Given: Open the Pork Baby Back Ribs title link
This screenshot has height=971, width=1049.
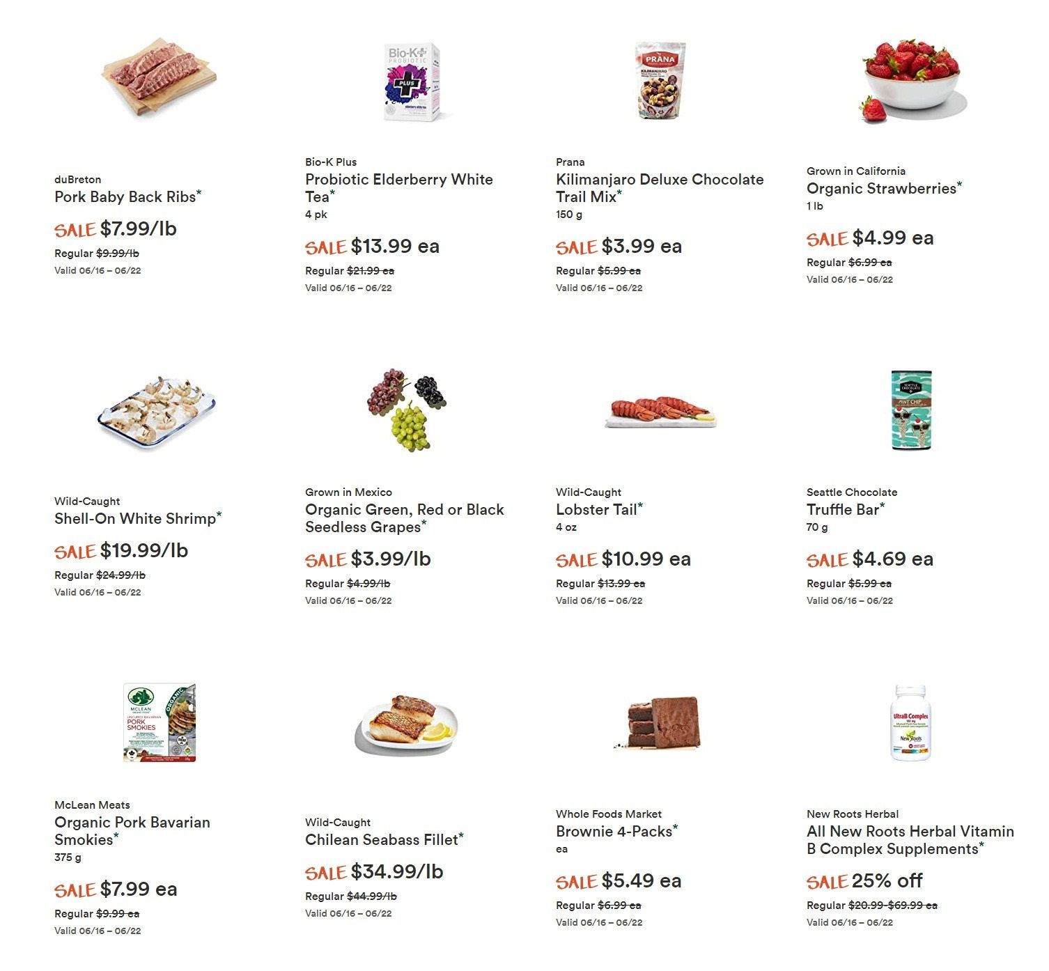Looking at the screenshot, I should point(125,197).
